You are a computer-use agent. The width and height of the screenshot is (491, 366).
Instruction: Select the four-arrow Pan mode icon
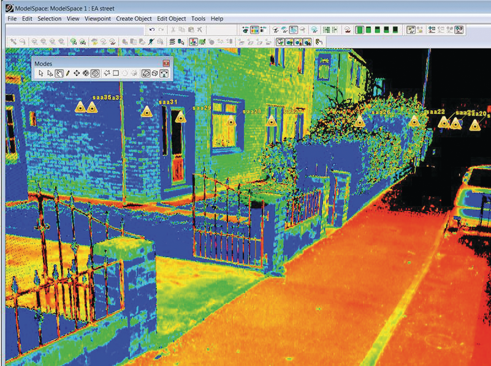point(77,74)
